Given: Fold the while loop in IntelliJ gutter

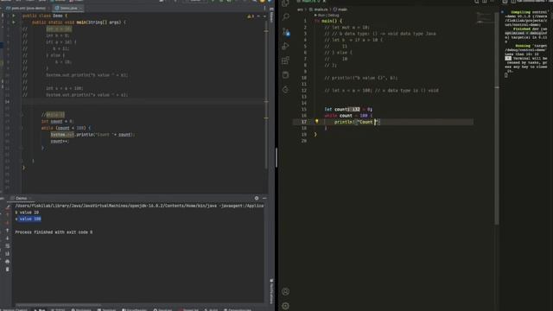Looking at the screenshot, I should (x=21, y=128).
